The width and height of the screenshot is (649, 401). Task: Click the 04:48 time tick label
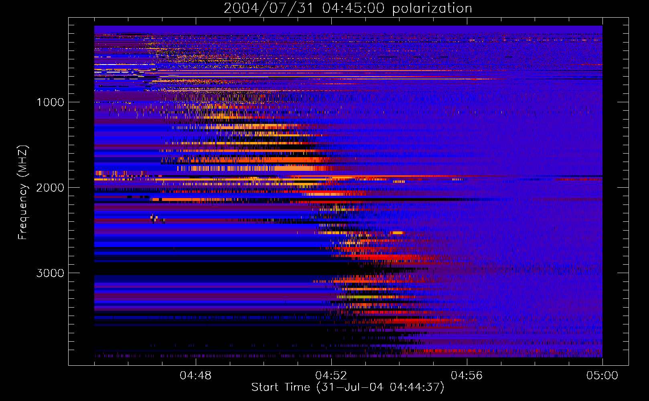click(196, 376)
